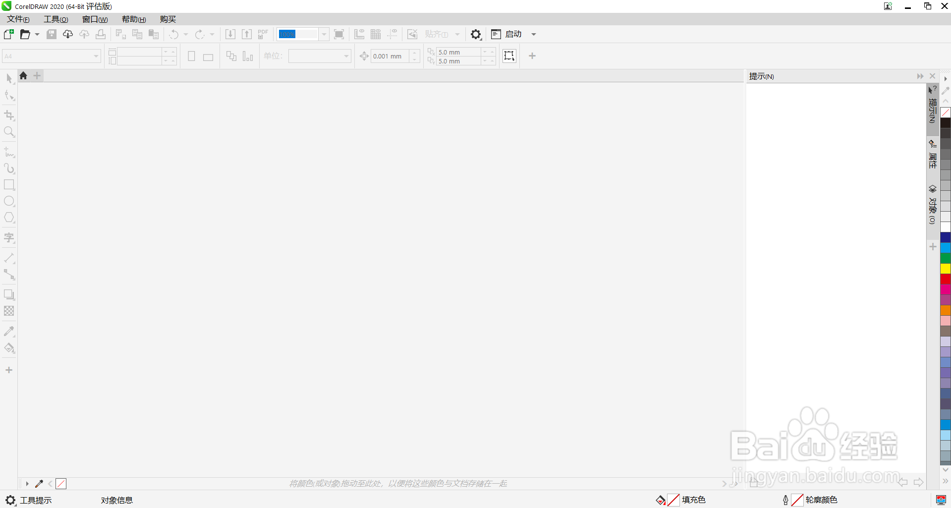
Task: Close the 提示 docker panel
Action: 933,76
